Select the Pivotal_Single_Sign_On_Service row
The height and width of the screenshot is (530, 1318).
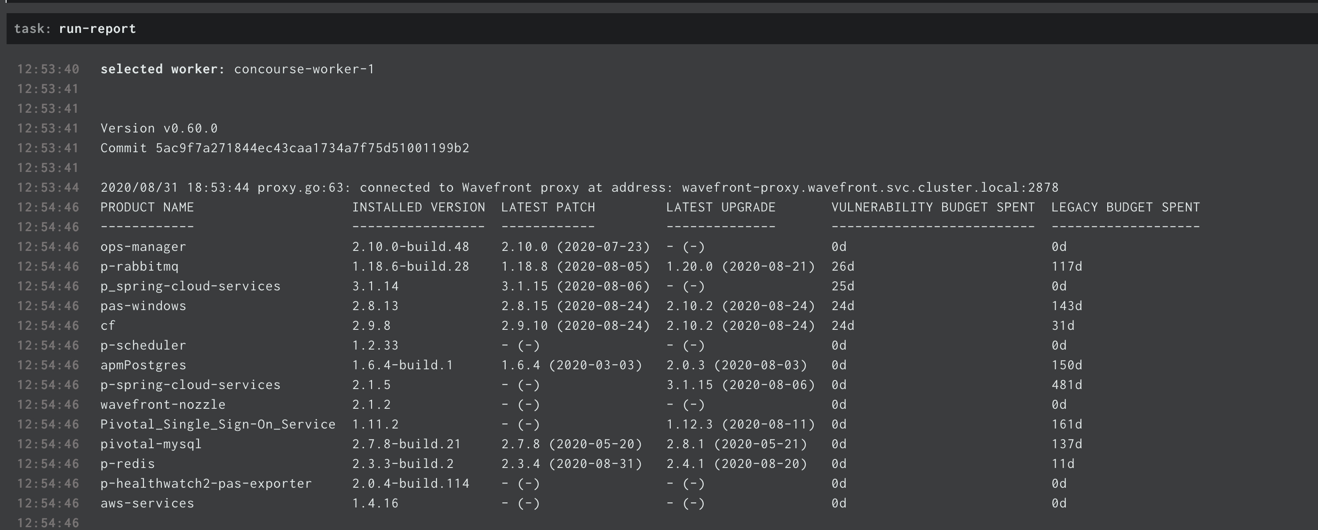click(218, 424)
